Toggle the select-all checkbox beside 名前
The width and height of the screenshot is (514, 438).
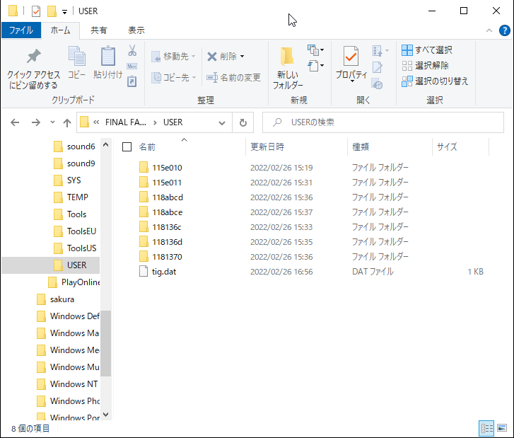pos(127,147)
